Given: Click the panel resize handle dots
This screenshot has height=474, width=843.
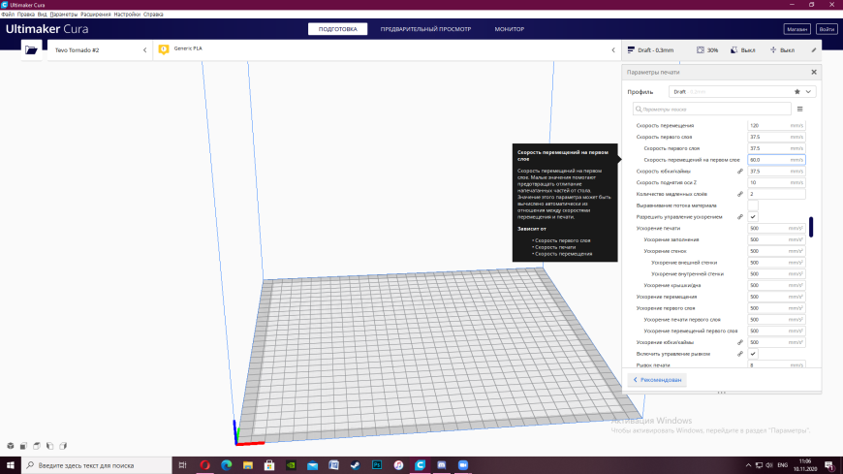Looking at the screenshot, I should click(x=722, y=393).
